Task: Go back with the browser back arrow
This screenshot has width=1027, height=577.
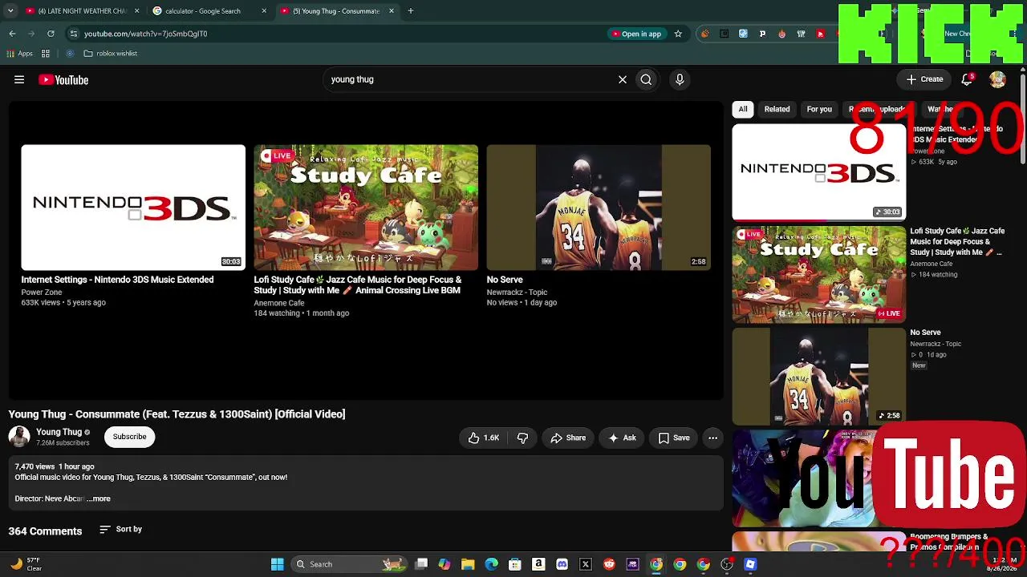Action: (12, 34)
